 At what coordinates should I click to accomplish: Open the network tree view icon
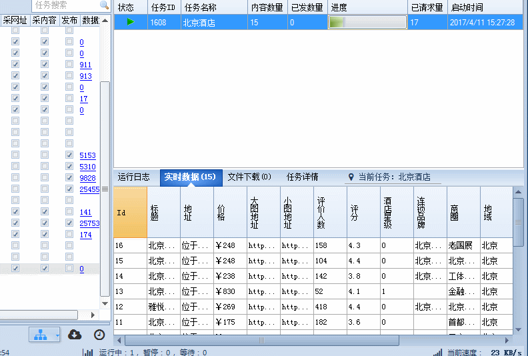coord(41,335)
